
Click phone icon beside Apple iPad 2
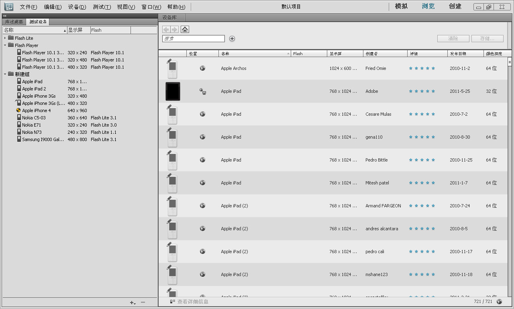coord(19,88)
